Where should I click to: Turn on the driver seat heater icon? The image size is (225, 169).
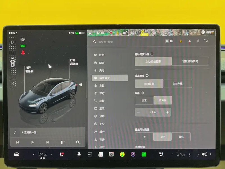(x=62, y=154)
